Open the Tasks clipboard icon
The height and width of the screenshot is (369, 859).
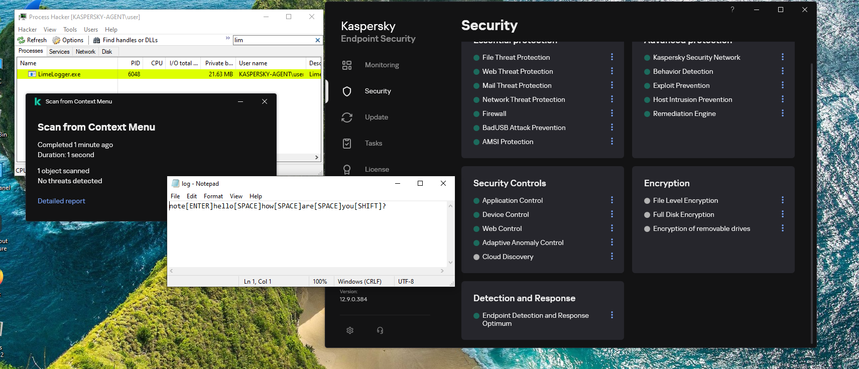point(347,144)
